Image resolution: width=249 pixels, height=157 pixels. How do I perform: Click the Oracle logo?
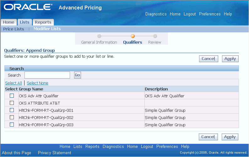[28, 7]
